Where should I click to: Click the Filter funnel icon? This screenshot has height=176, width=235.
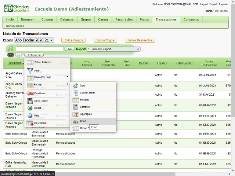point(30,71)
